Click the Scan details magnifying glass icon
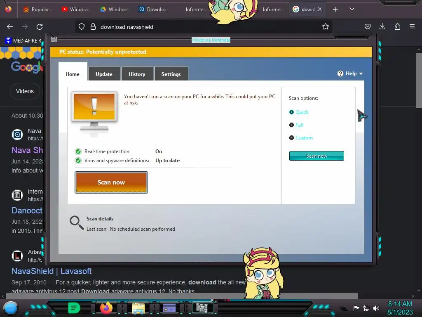422x317 pixels. [77, 222]
